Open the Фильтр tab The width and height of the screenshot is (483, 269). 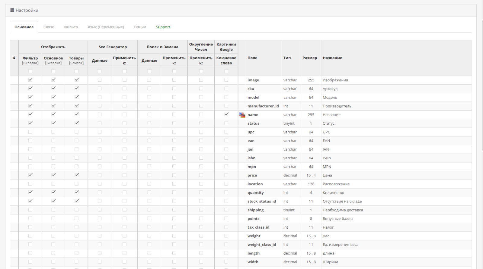pyautogui.click(x=71, y=27)
